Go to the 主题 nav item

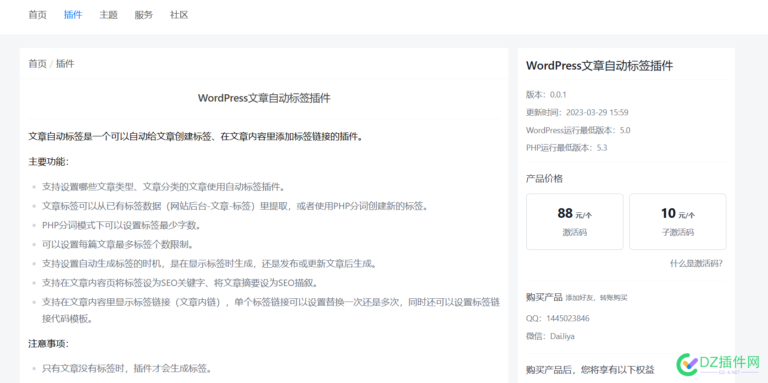pos(108,15)
